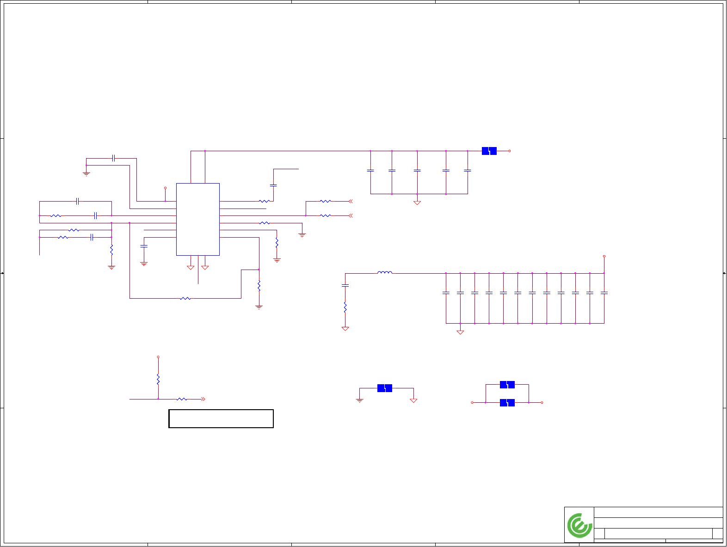The image size is (727, 547).
Task: Click the power terminal above the pull-up resistor
Action: click(x=158, y=357)
